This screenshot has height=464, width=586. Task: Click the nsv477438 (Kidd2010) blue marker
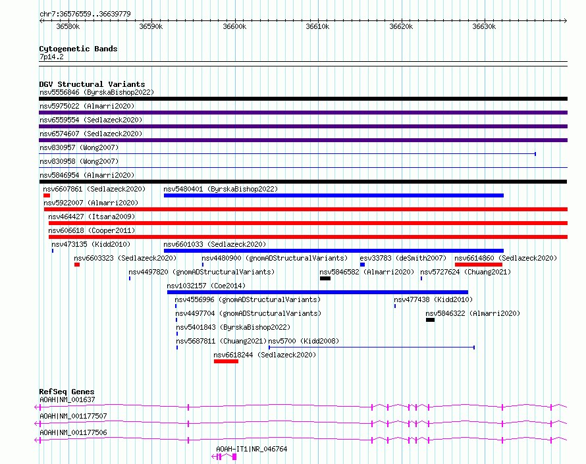click(x=395, y=306)
